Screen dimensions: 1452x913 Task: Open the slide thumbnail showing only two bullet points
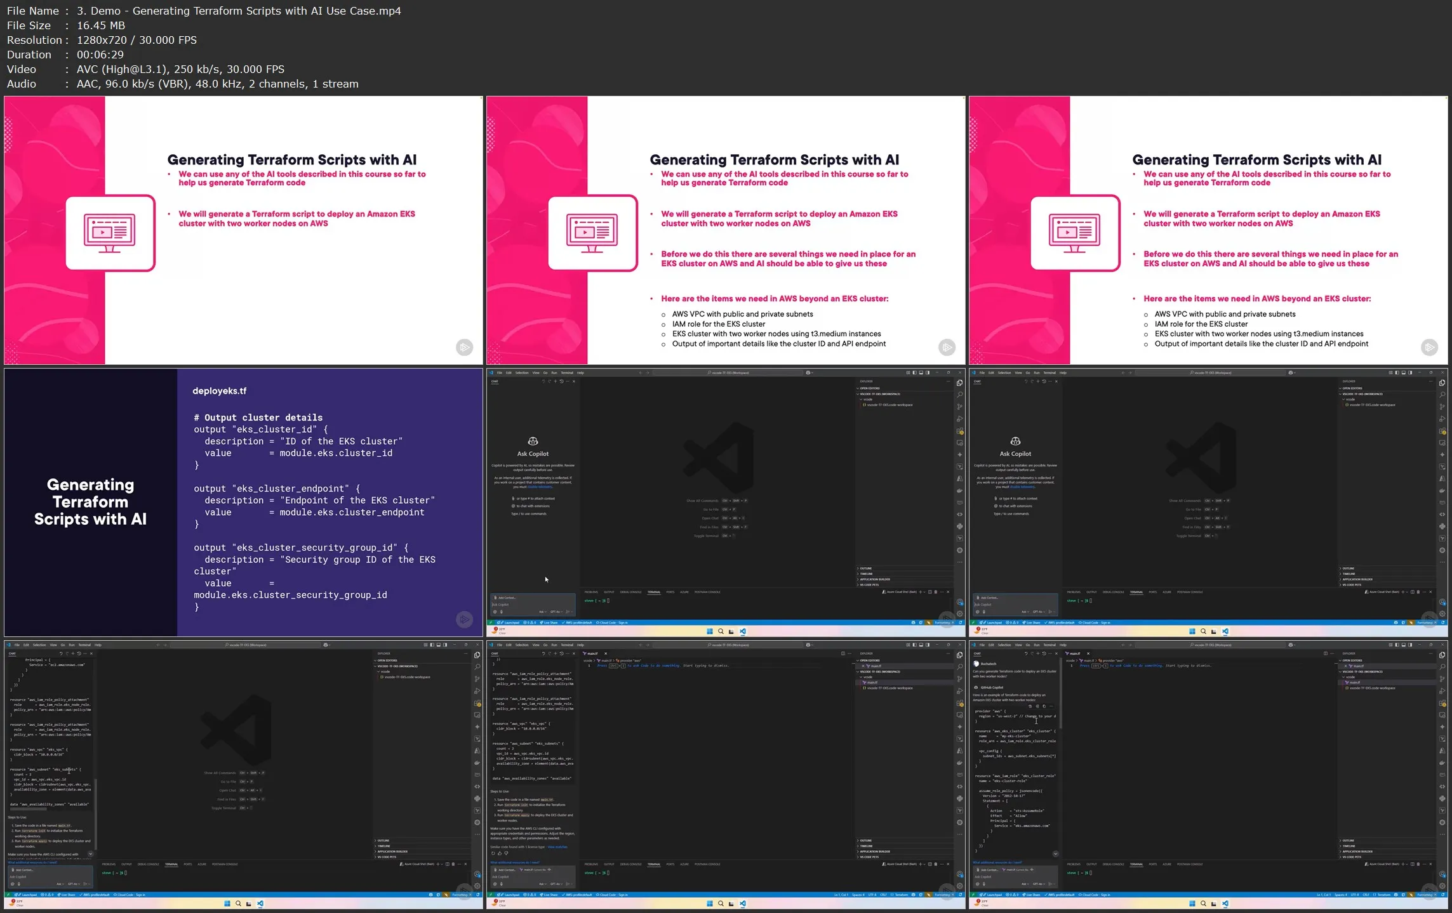point(243,230)
